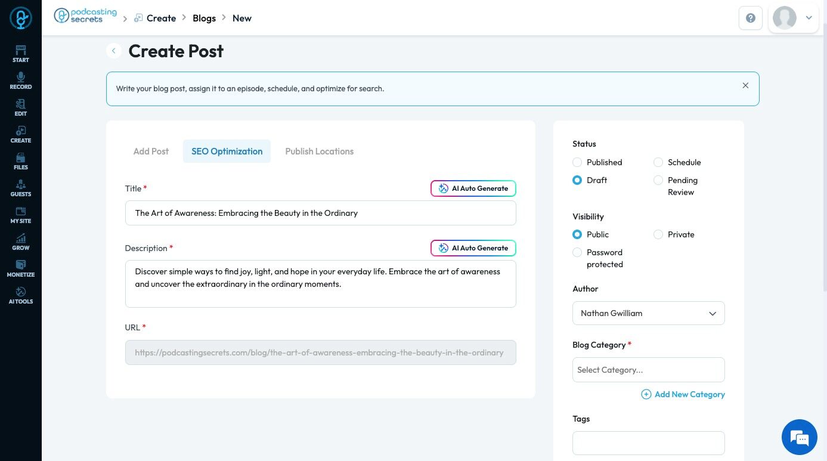The image size is (827, 461).
Task: Click the help question mark icon
Action: (x=751, y=18)
